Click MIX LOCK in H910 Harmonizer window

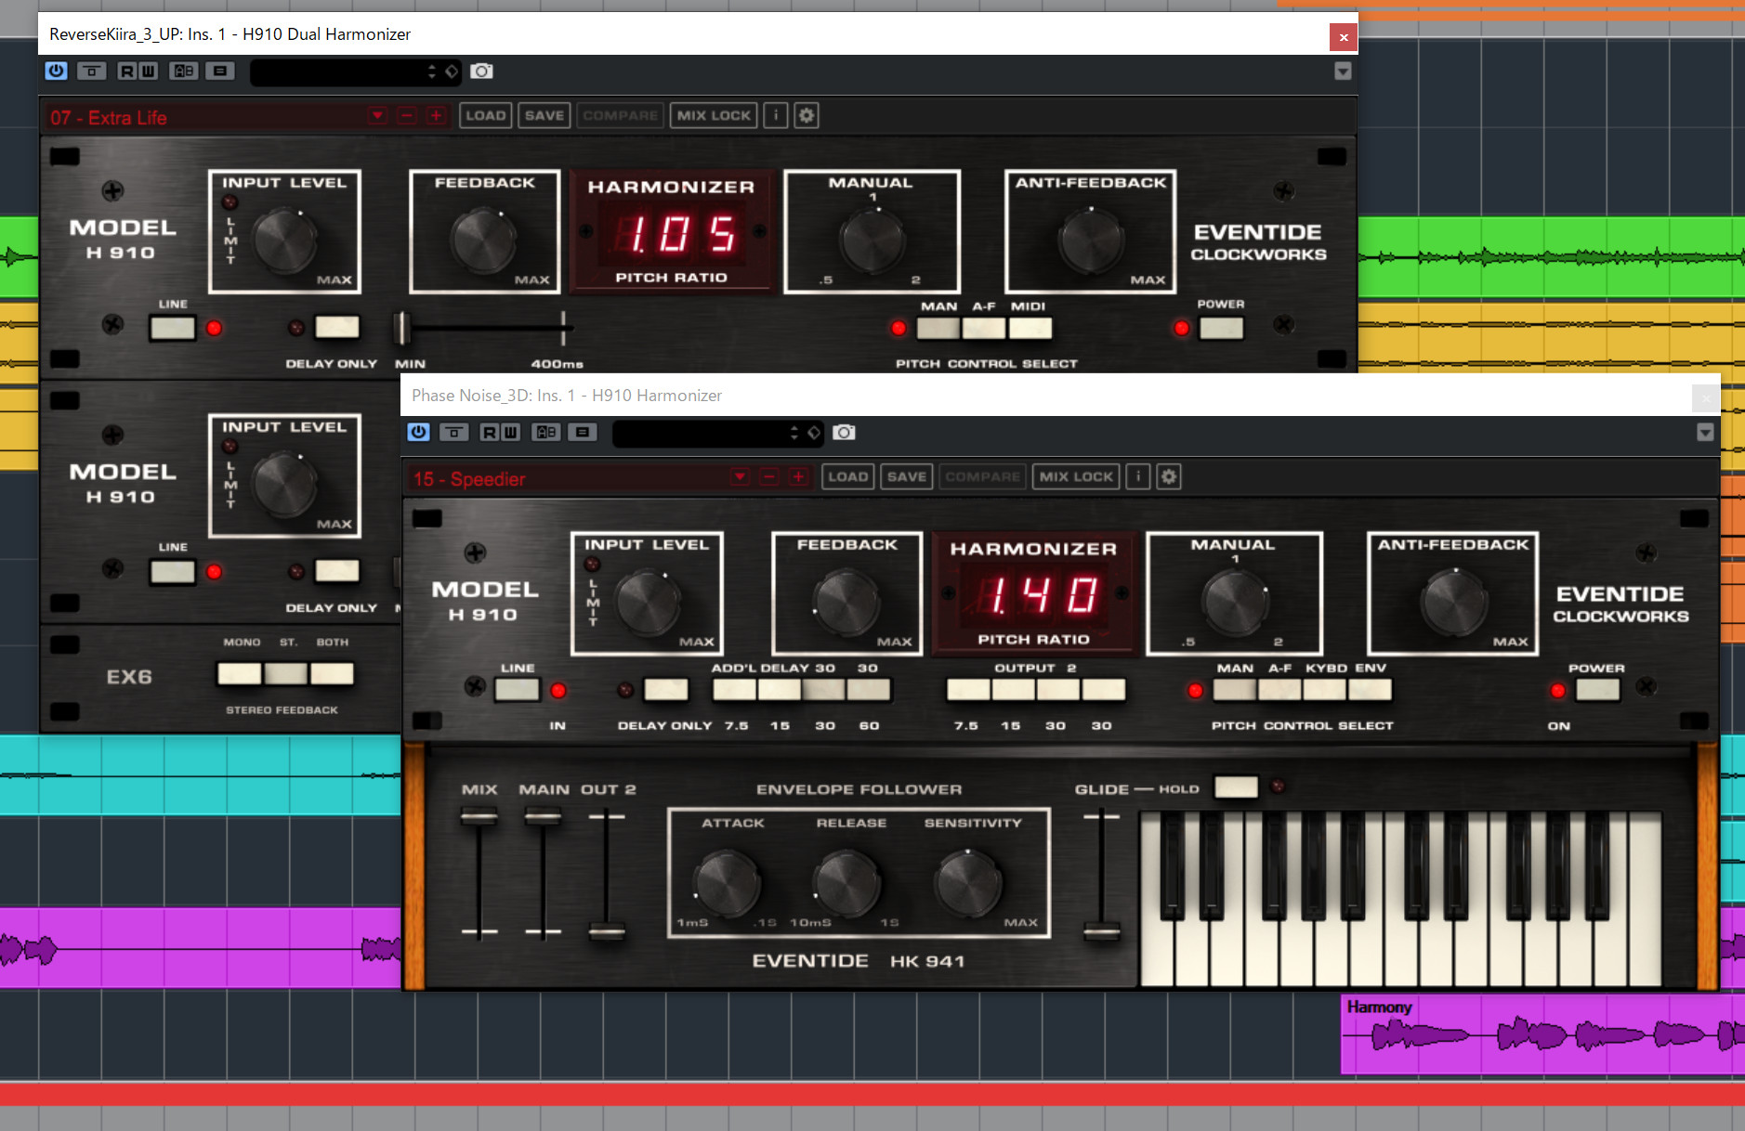coord(1076,477)
